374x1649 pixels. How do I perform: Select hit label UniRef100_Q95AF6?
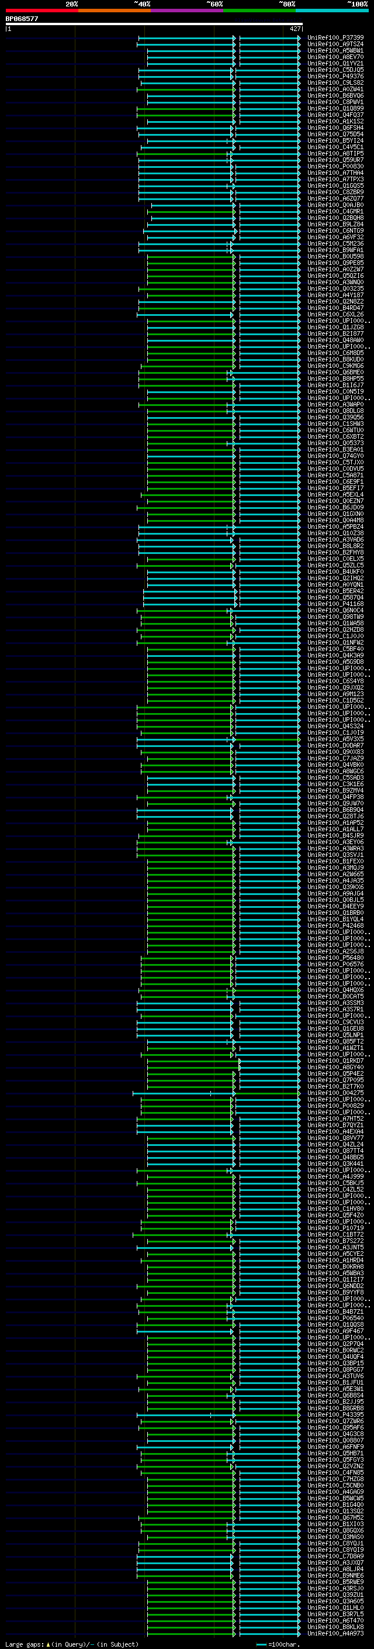pos(335,1428)
